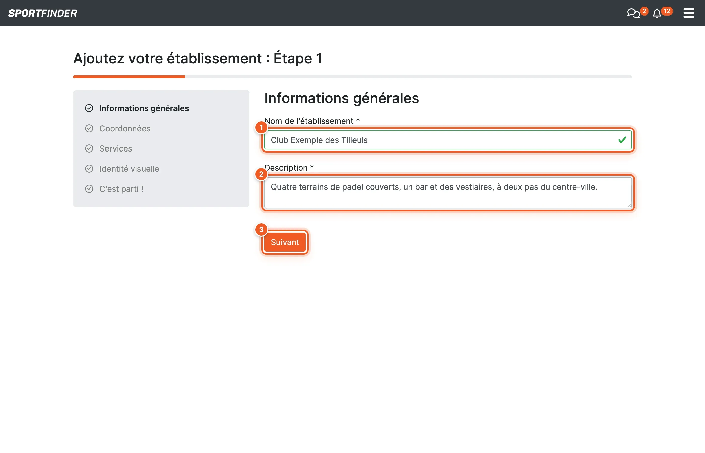This screenshot has height=453, width=705.
Task: Click the heading "Ajoutez votre établissement : Étape 1"
Action: click(x=198, y=58)
